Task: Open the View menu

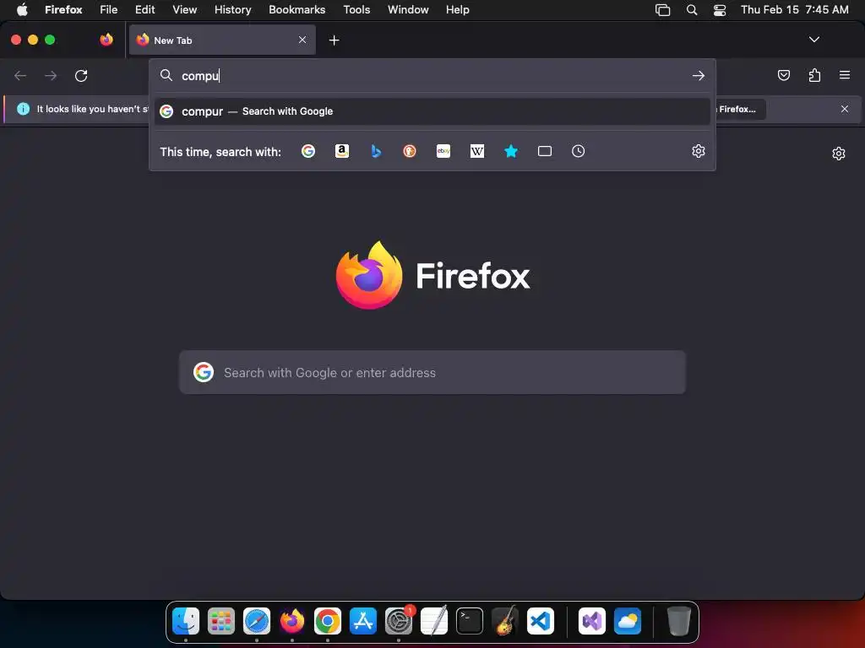Action: coord(184,9)
